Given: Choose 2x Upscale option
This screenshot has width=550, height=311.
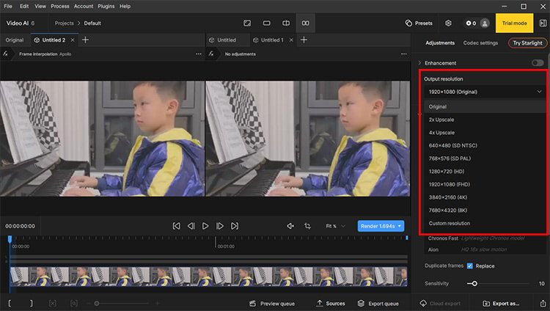Looking at the screenshot, I should point(485,120).
